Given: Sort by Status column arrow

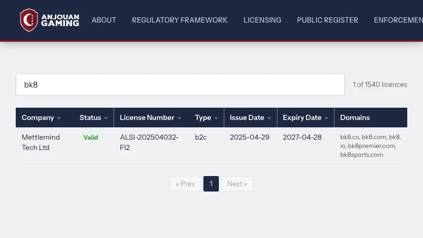Looking at the screenshot, I should tap(106, 118).
